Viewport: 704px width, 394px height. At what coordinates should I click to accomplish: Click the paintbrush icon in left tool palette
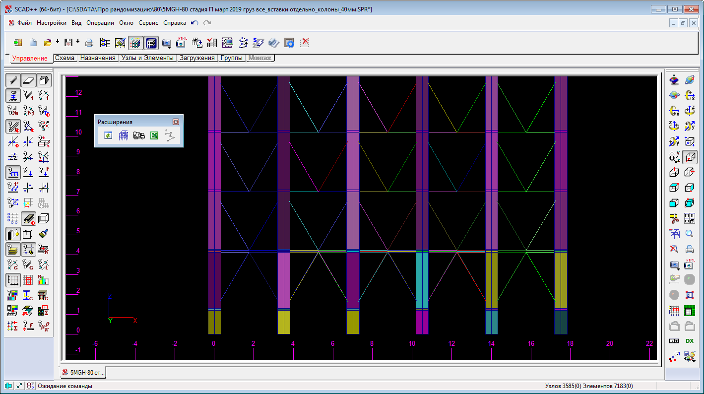44,234
